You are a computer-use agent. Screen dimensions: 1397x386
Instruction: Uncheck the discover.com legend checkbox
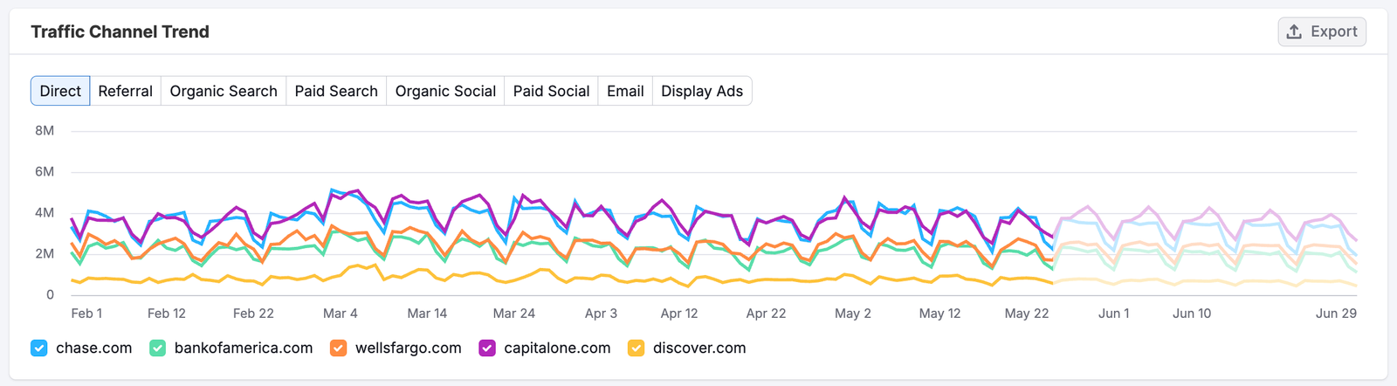point(637,348)
